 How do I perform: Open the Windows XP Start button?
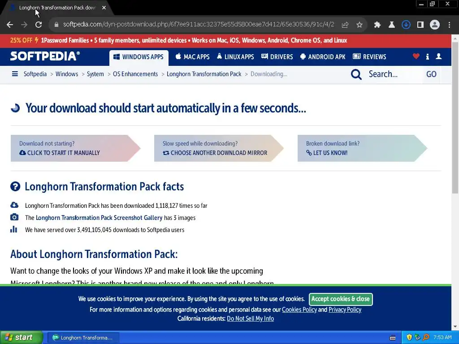22,337
